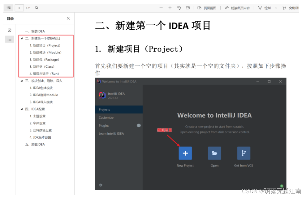This screenshot has height=197, width=306.
Task: Click the page number input field
Action: pyautogui.click(x=19, y=8)
